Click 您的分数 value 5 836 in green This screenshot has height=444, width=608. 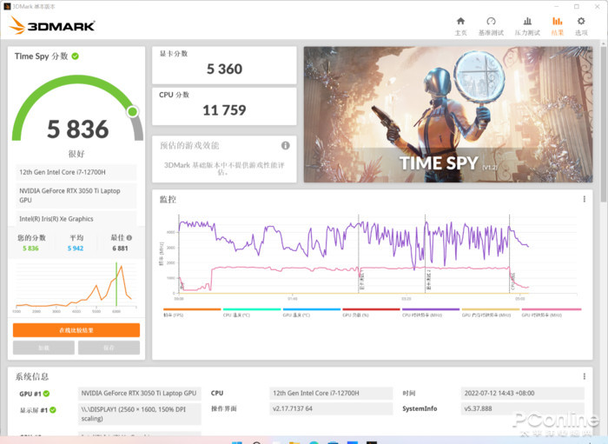coord(30,249)
